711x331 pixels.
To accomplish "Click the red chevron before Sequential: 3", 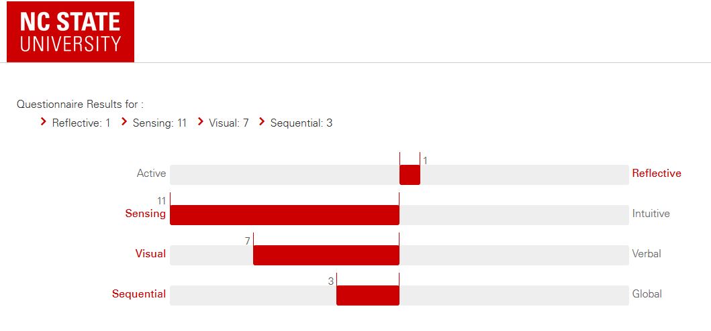I will coord(262,122).
